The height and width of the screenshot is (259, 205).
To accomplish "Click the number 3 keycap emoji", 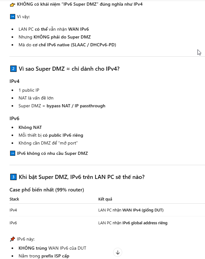I will (x=13, y=177).
